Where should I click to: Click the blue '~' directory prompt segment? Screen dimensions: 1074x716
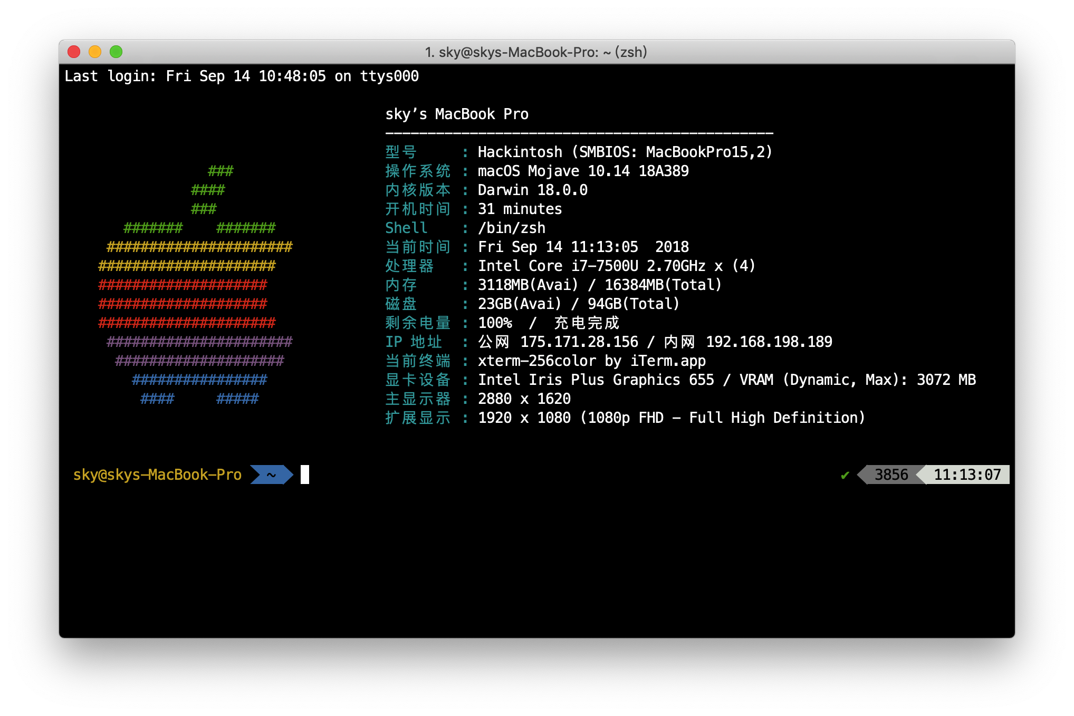[x=271, y=475]
